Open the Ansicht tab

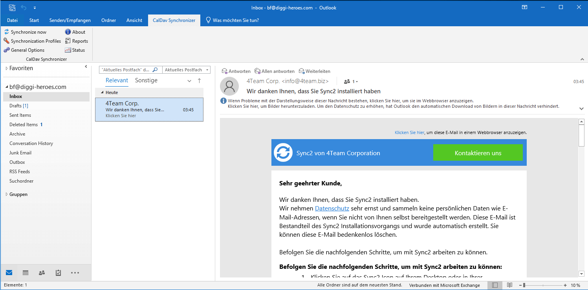click(134, 20)
